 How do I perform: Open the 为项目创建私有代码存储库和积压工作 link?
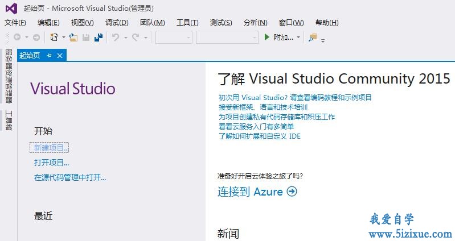277,117
